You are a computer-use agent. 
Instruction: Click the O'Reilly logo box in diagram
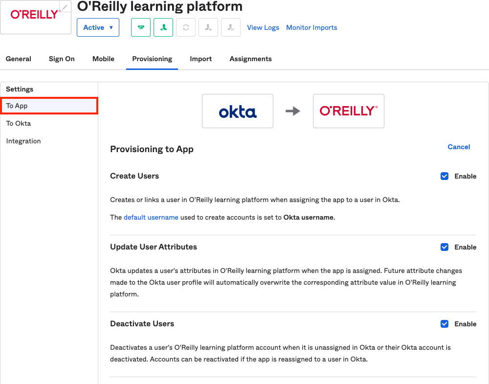(349, 111)
